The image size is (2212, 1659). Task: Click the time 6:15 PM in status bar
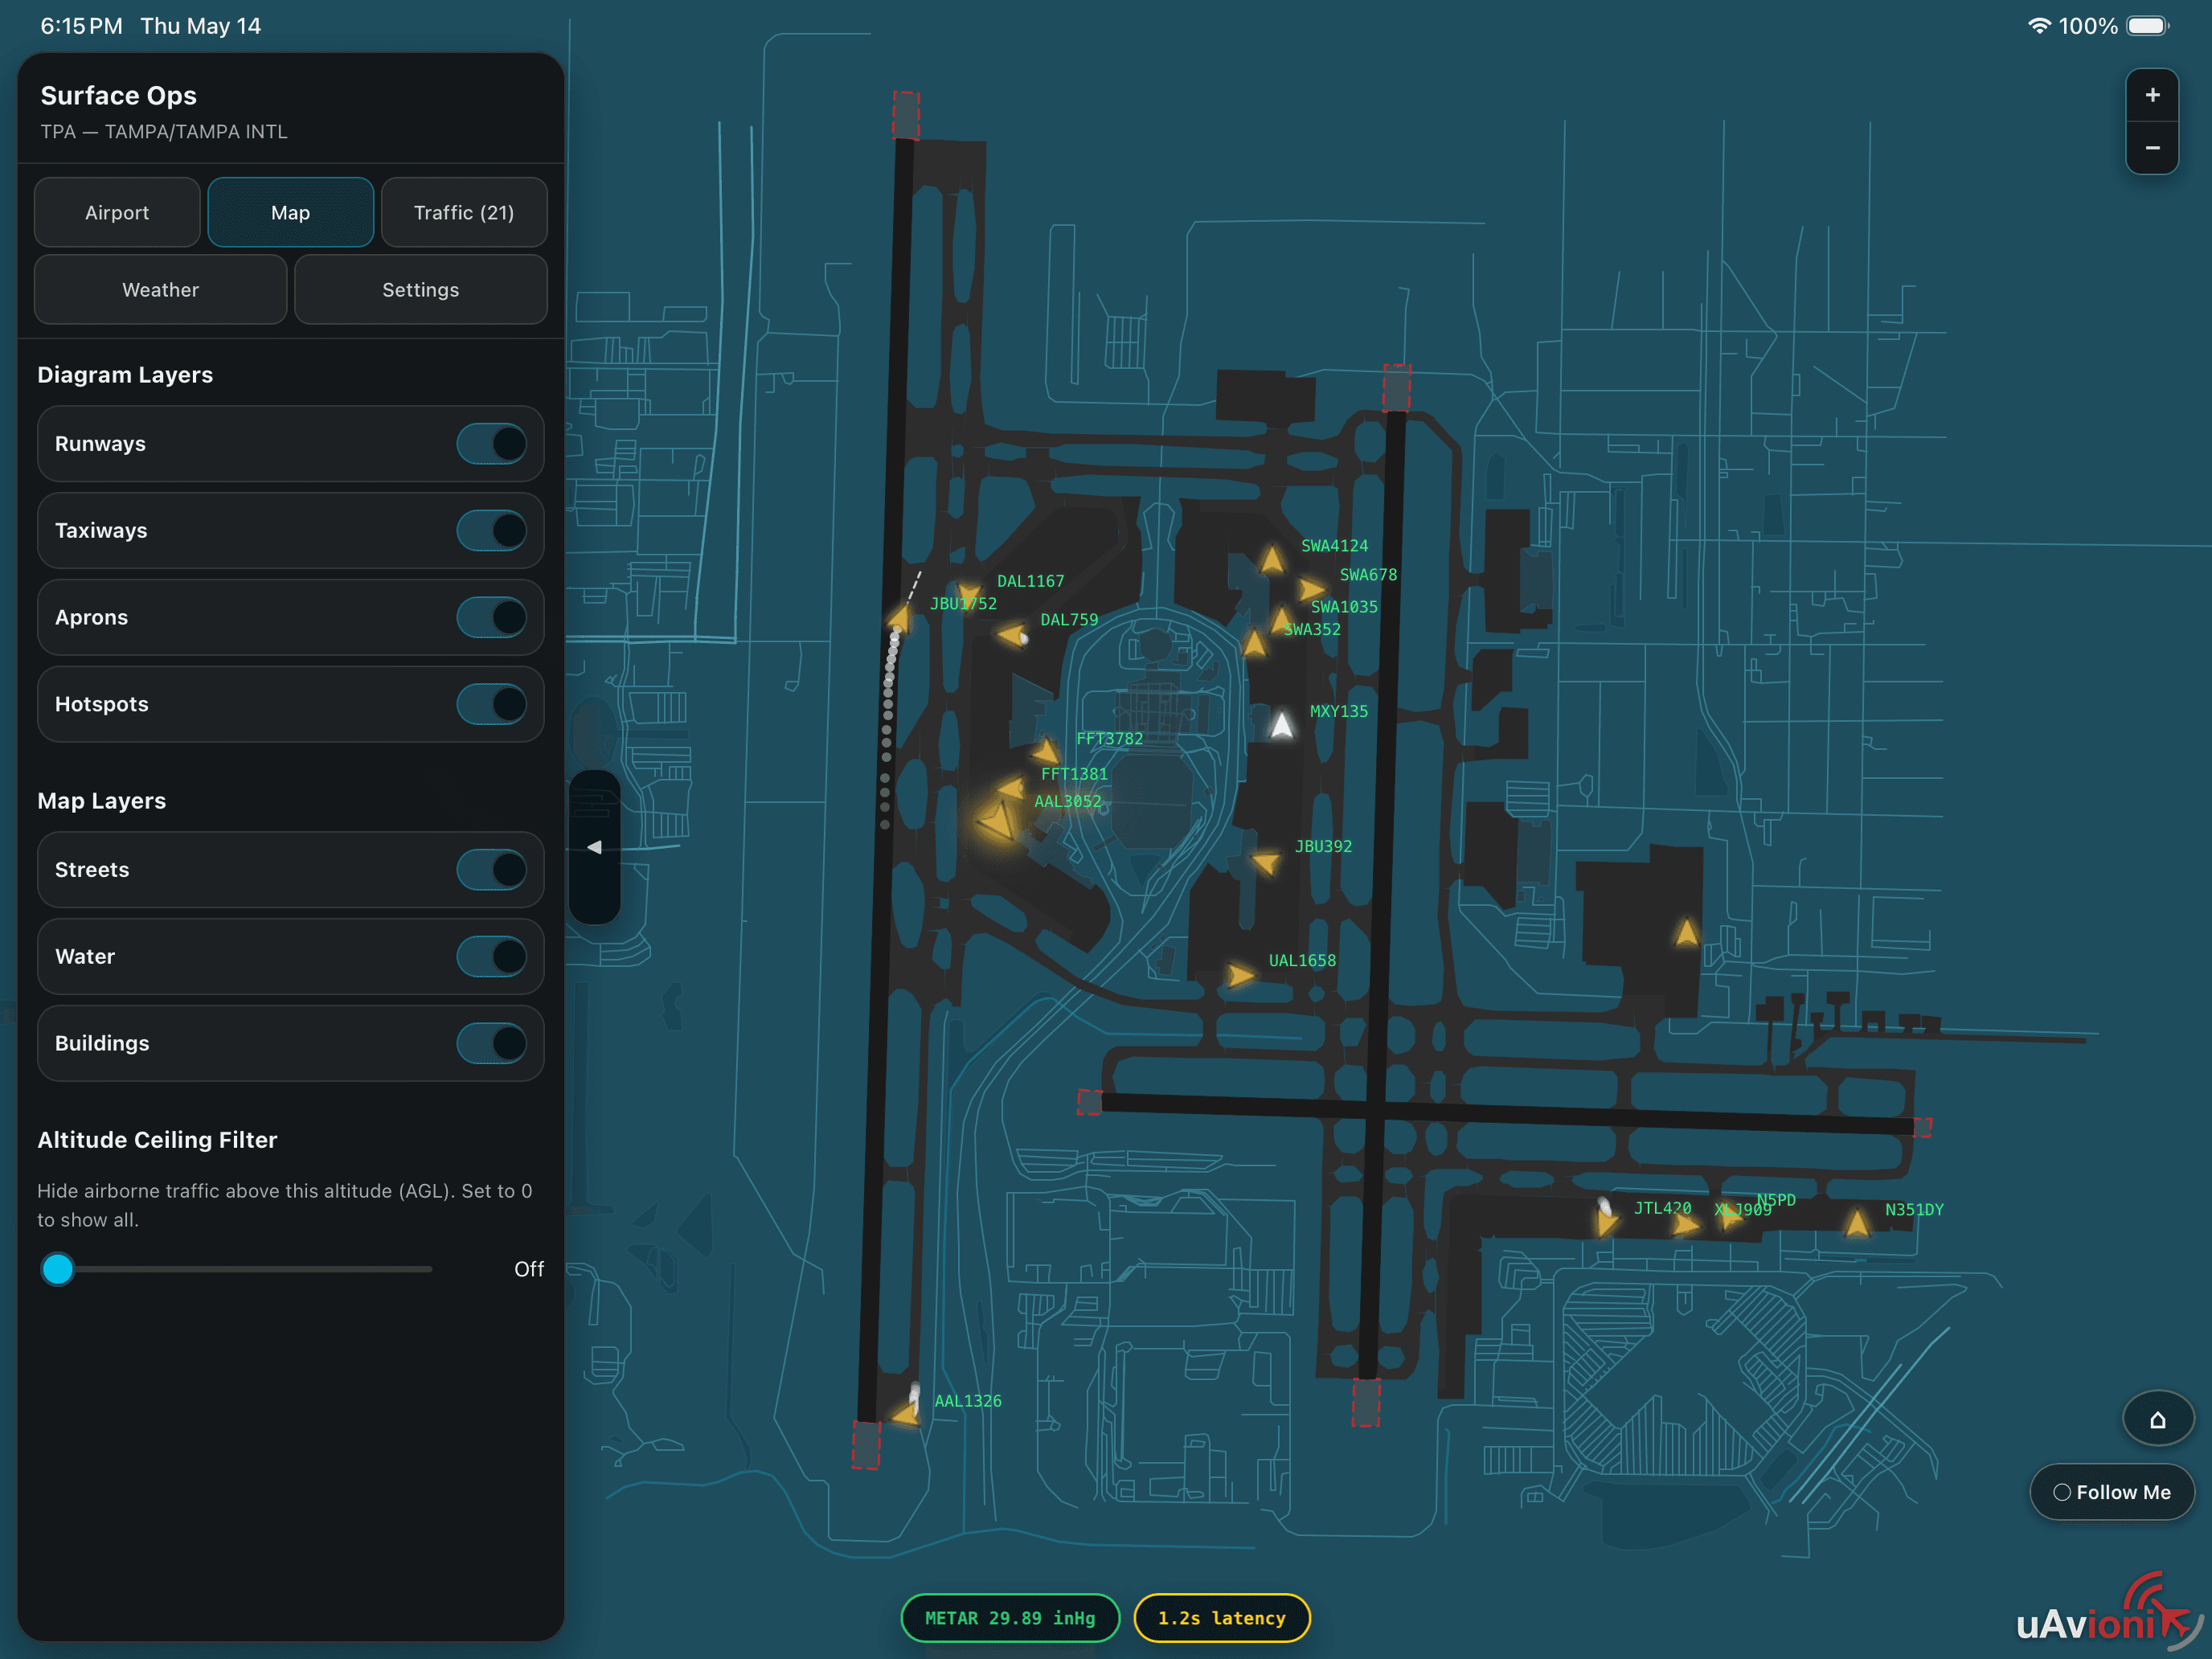81,26
